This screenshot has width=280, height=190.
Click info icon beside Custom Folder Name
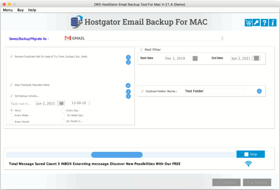[259, 91]
